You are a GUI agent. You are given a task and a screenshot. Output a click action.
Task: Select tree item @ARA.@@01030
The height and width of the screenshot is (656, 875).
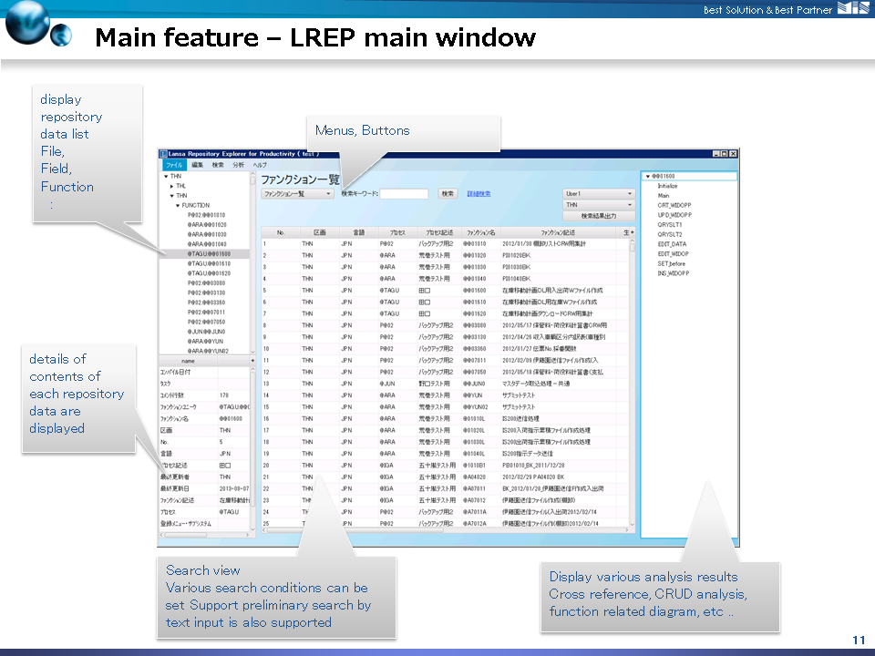207,235
